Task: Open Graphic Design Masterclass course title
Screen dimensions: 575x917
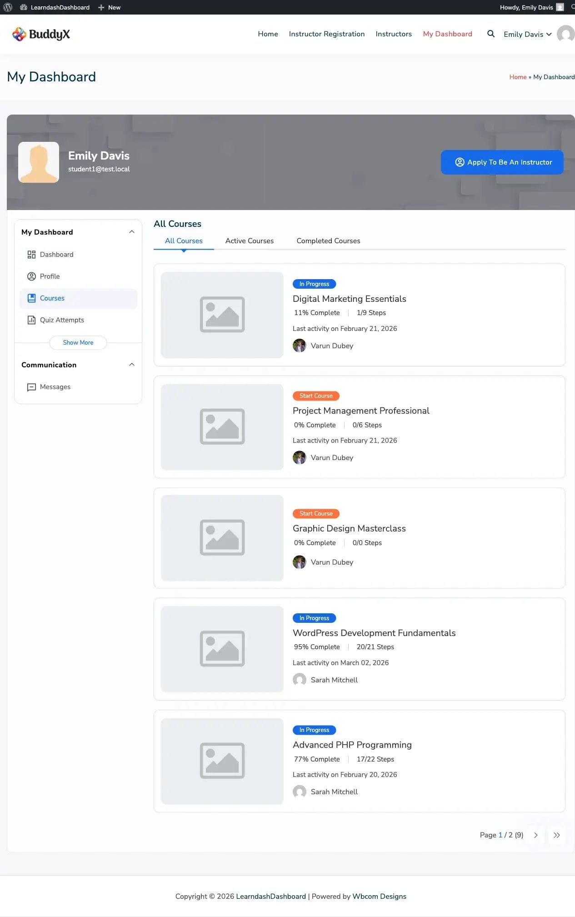Action: [x=349, y=528]
